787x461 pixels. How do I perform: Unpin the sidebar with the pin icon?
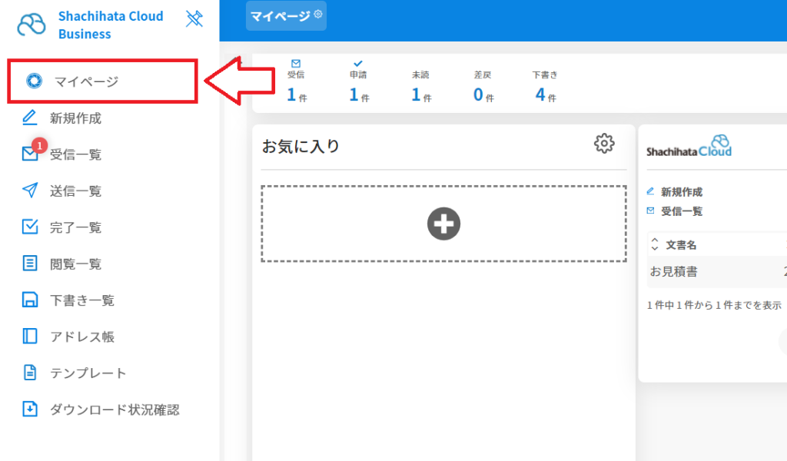tap(194, 18)
